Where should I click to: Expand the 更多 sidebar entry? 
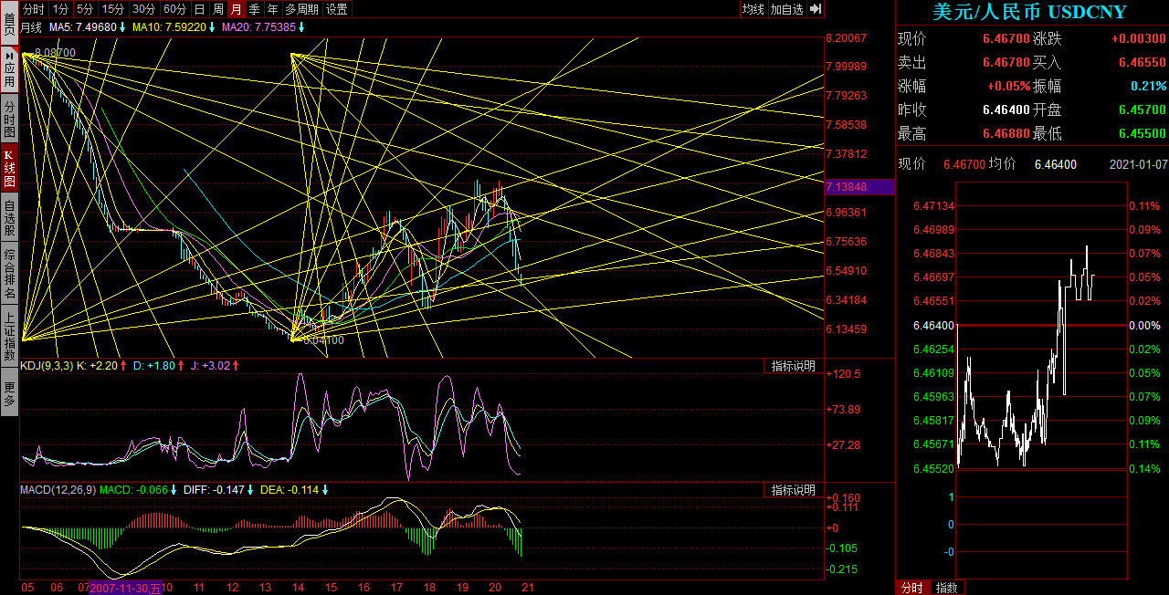pyautogui.click(x=9, y=394)
